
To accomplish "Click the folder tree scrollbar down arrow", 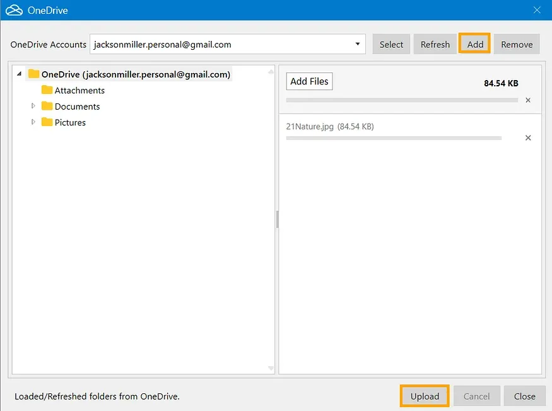I will [x=271, y=368].
